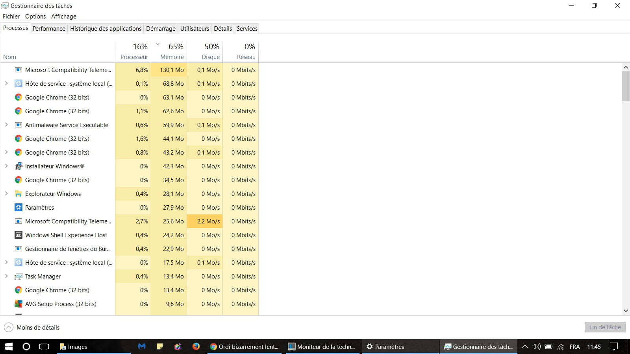Open the Fichier menu
The height and width of the screenshot is (354, 630).
[11, 17]
